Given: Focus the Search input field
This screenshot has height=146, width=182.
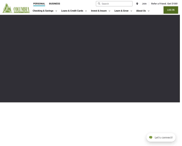Looking at the screenshot, I should (x=114, y=4).
